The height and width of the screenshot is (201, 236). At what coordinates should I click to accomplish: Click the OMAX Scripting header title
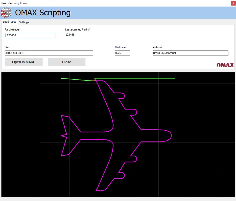click(43, 13)
